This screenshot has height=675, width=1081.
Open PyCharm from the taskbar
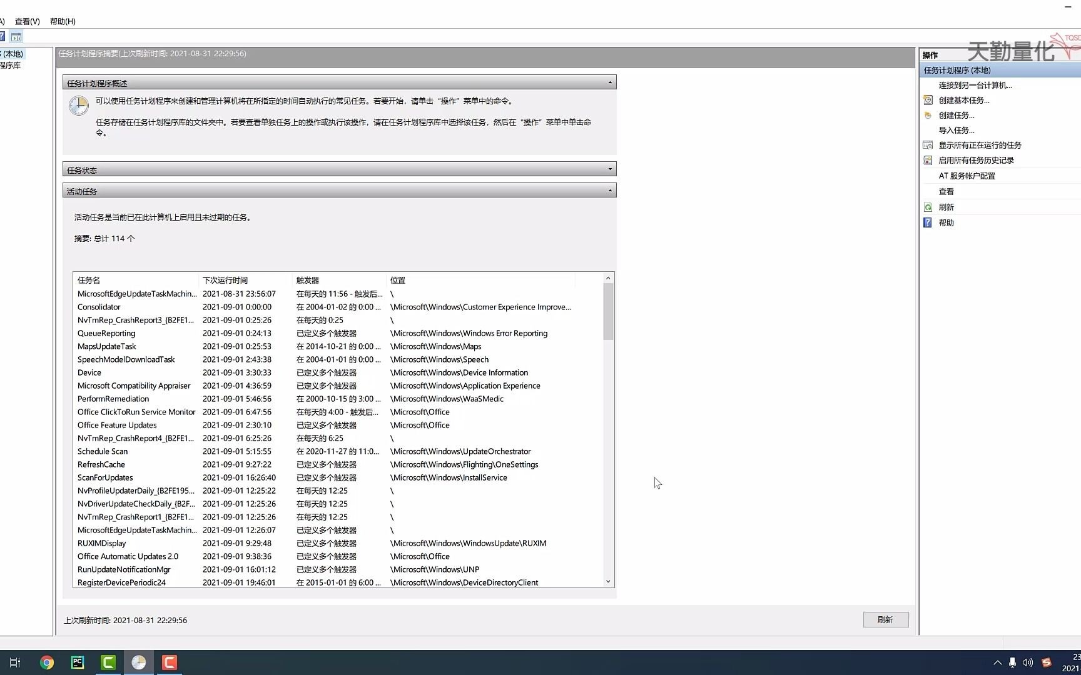point(78,662)
